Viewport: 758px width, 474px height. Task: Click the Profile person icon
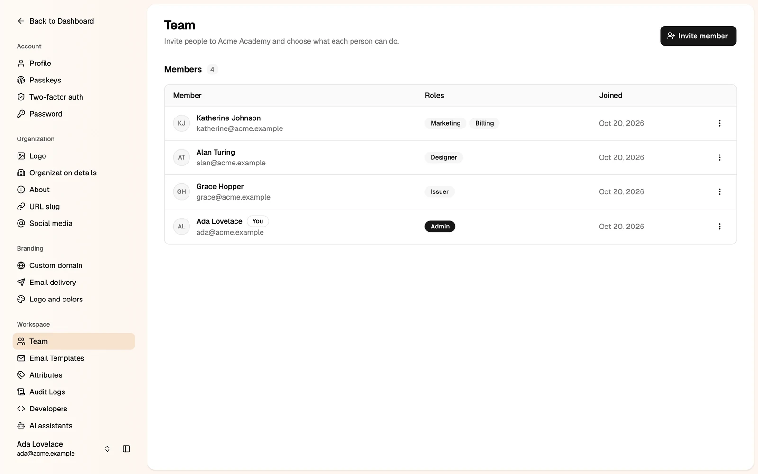coord(21,63)
